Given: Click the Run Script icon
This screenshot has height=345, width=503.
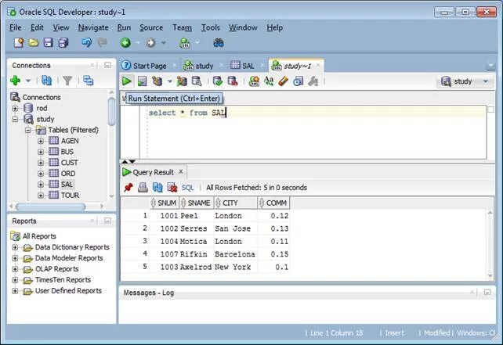Looking at the screenshot, I should (x=142, y=81).
